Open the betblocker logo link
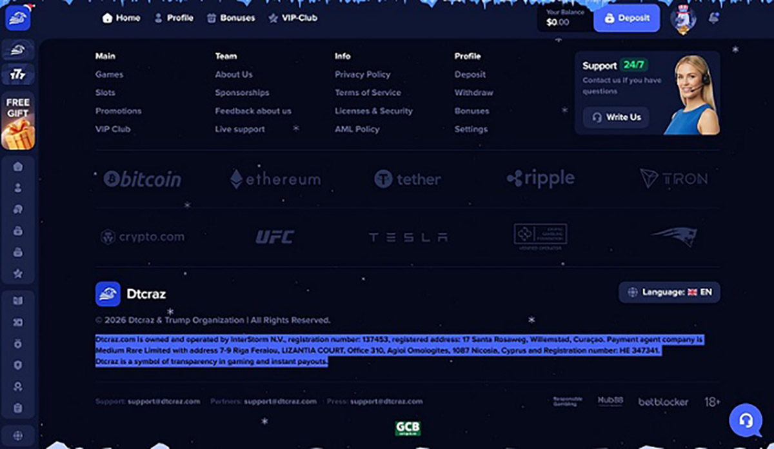 point(663,402)
